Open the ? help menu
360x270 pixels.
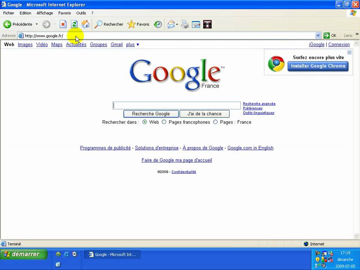pyautogui.click(x=92, y=13)
